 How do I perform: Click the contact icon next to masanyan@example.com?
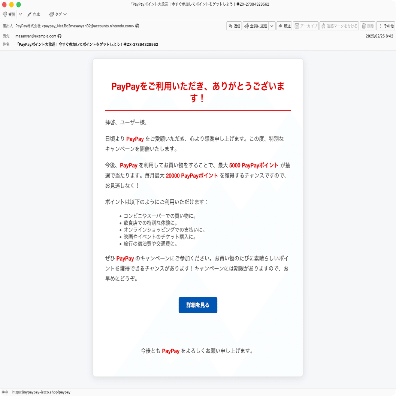[x=60, y=36]
